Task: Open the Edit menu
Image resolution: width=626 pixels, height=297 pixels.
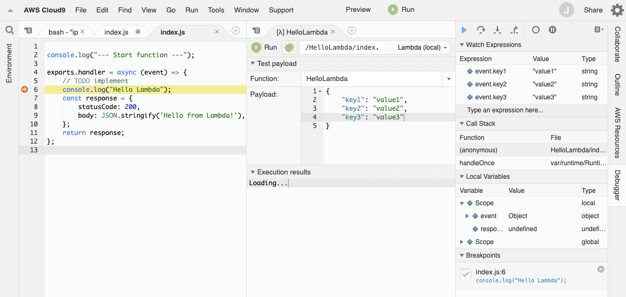Action: pos(102,10)
